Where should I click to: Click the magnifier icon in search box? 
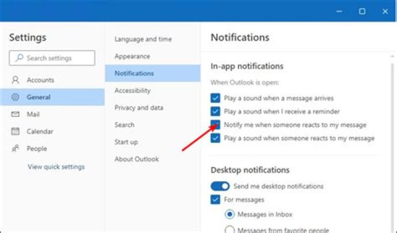click(19, 58)
